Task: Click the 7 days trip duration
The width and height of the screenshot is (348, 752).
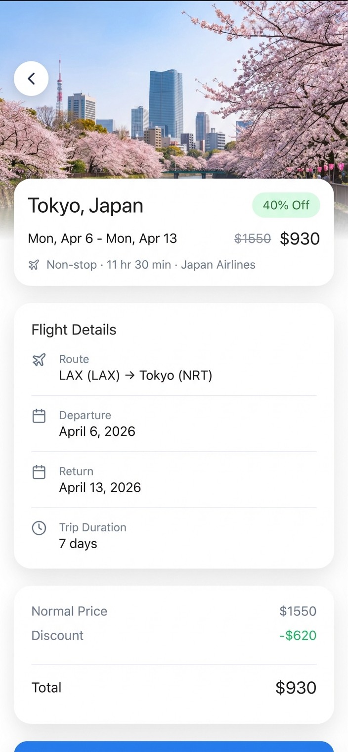Action: tap(78, 543)
